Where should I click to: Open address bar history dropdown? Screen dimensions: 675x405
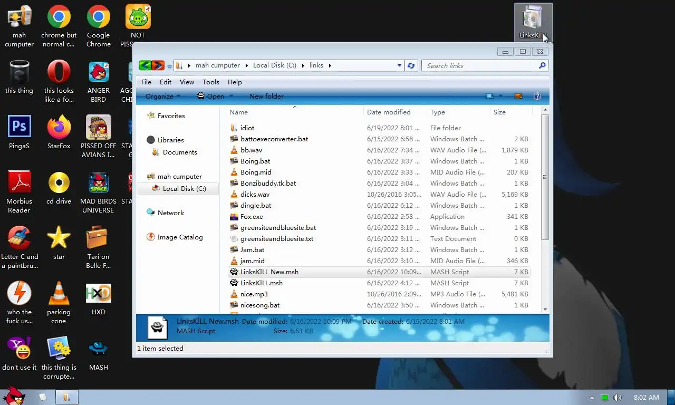[399, 65]
